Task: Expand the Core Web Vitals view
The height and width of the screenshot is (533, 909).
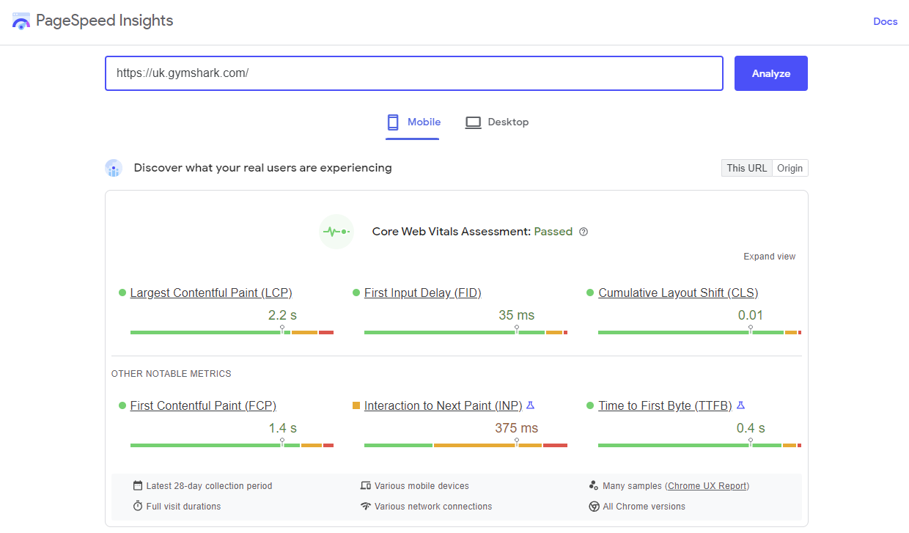Action: pos(769,256)
